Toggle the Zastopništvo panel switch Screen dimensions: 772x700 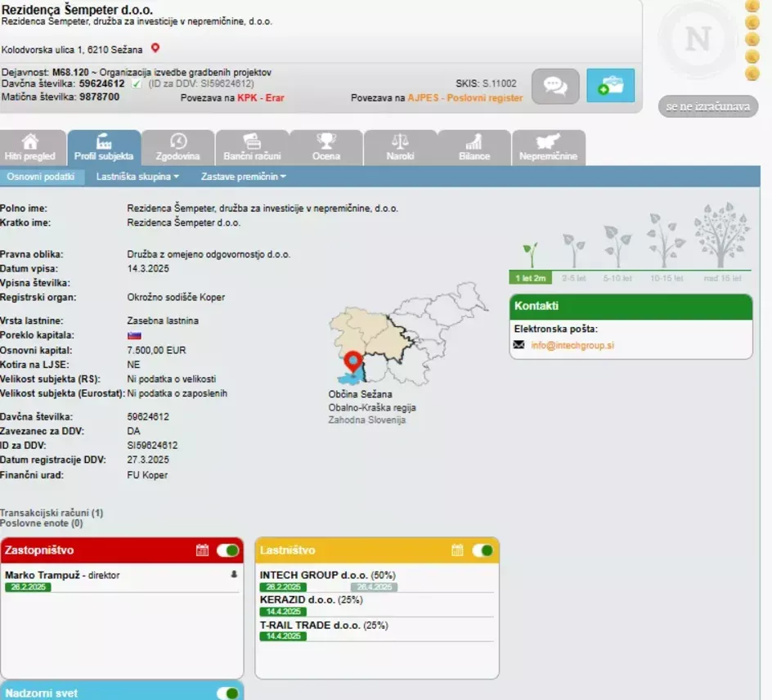coord(228,550)
